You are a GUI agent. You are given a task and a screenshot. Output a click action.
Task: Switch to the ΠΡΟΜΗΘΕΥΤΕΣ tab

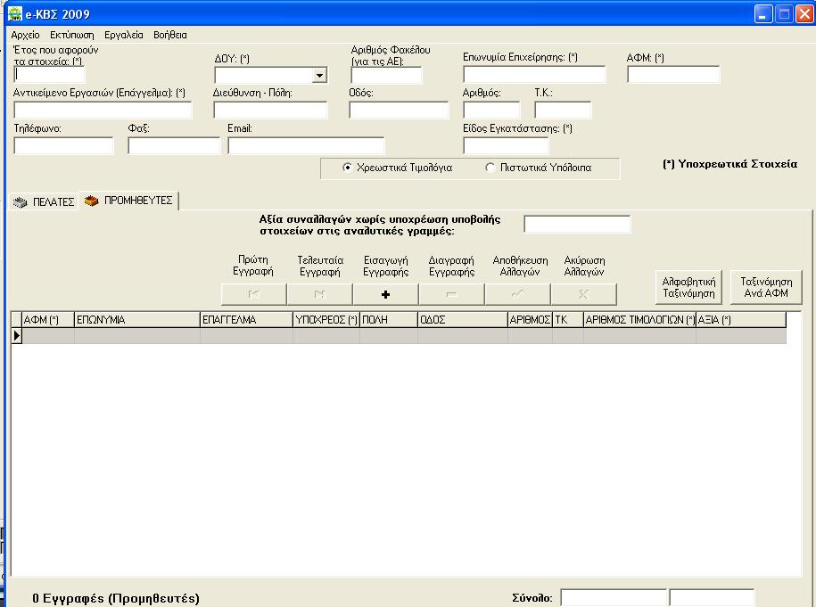click(x=128, y=201)
